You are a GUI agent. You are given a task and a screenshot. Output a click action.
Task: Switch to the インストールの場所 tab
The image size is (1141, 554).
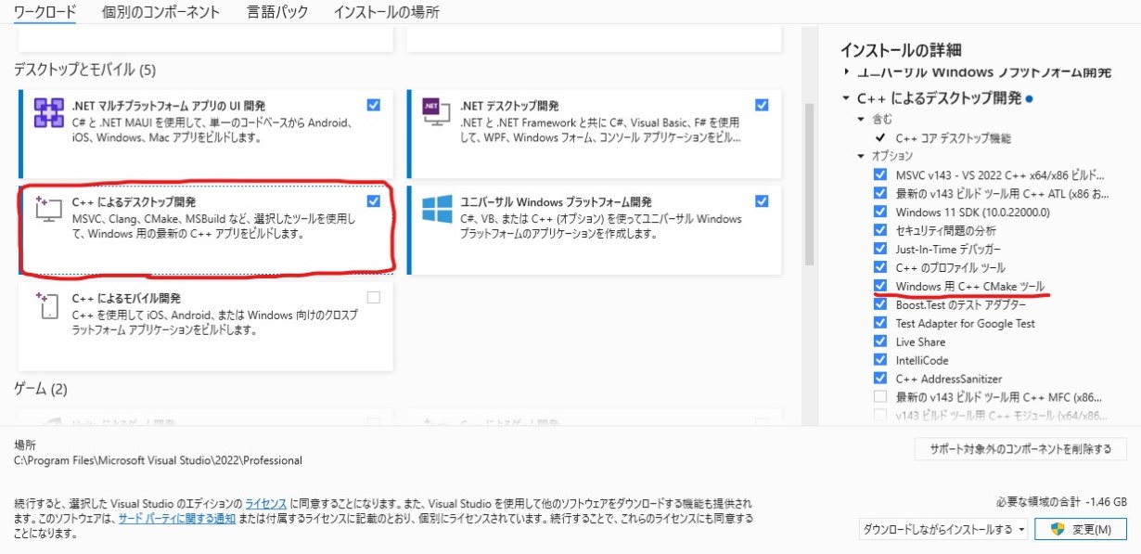(386, 12)
